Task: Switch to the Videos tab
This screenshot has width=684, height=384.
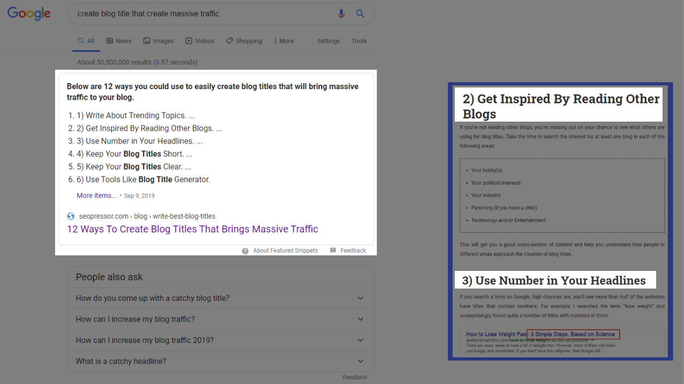Action: click(200, 41)
